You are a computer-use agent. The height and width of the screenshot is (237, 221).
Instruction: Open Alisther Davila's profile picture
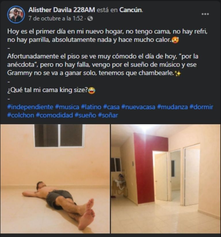click(16, 14)
